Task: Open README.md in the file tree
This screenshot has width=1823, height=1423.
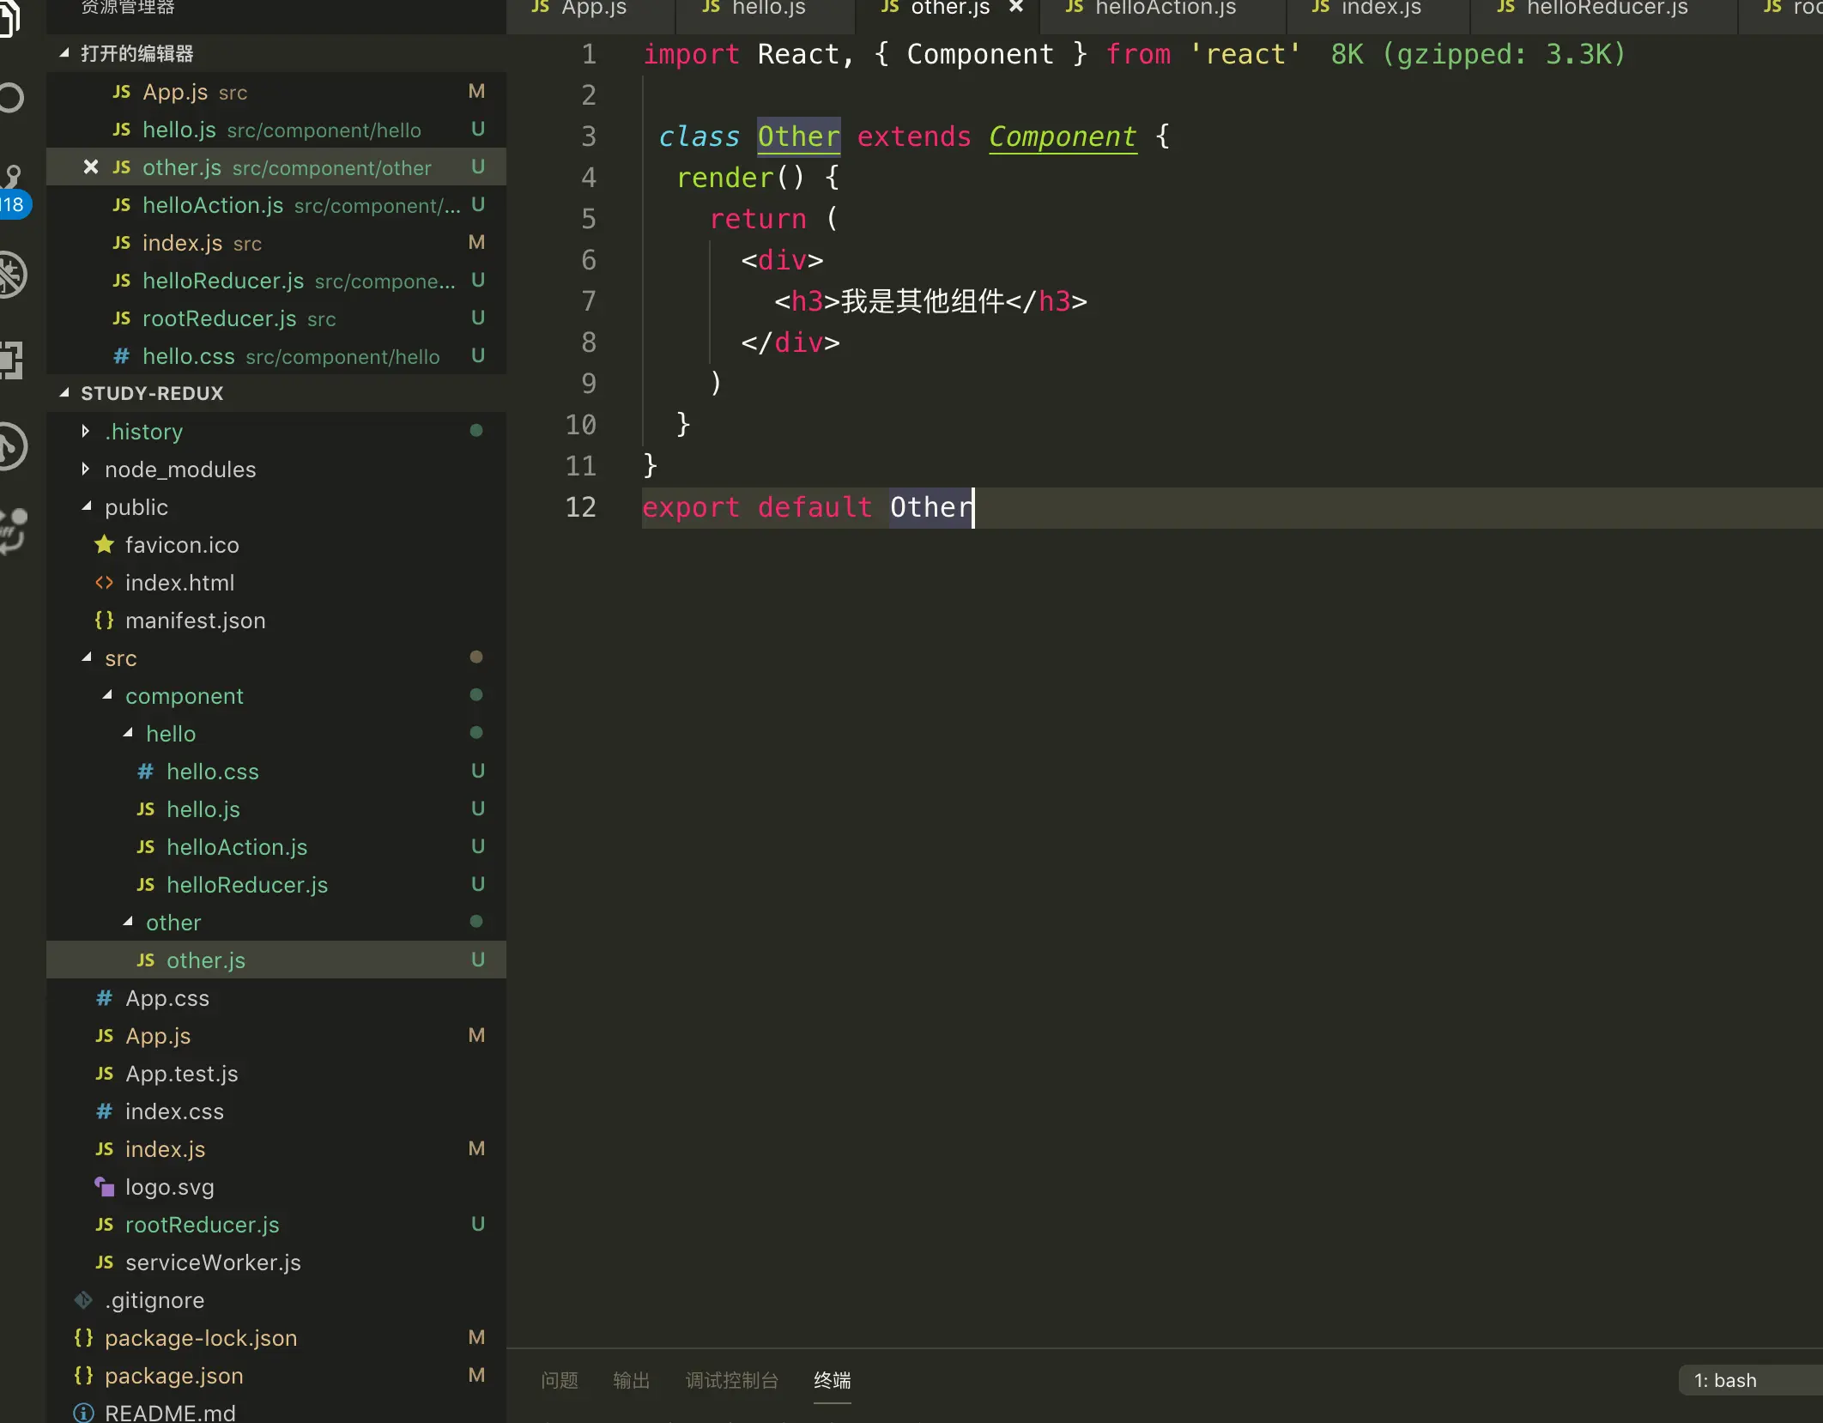Action: point(276,1411)
